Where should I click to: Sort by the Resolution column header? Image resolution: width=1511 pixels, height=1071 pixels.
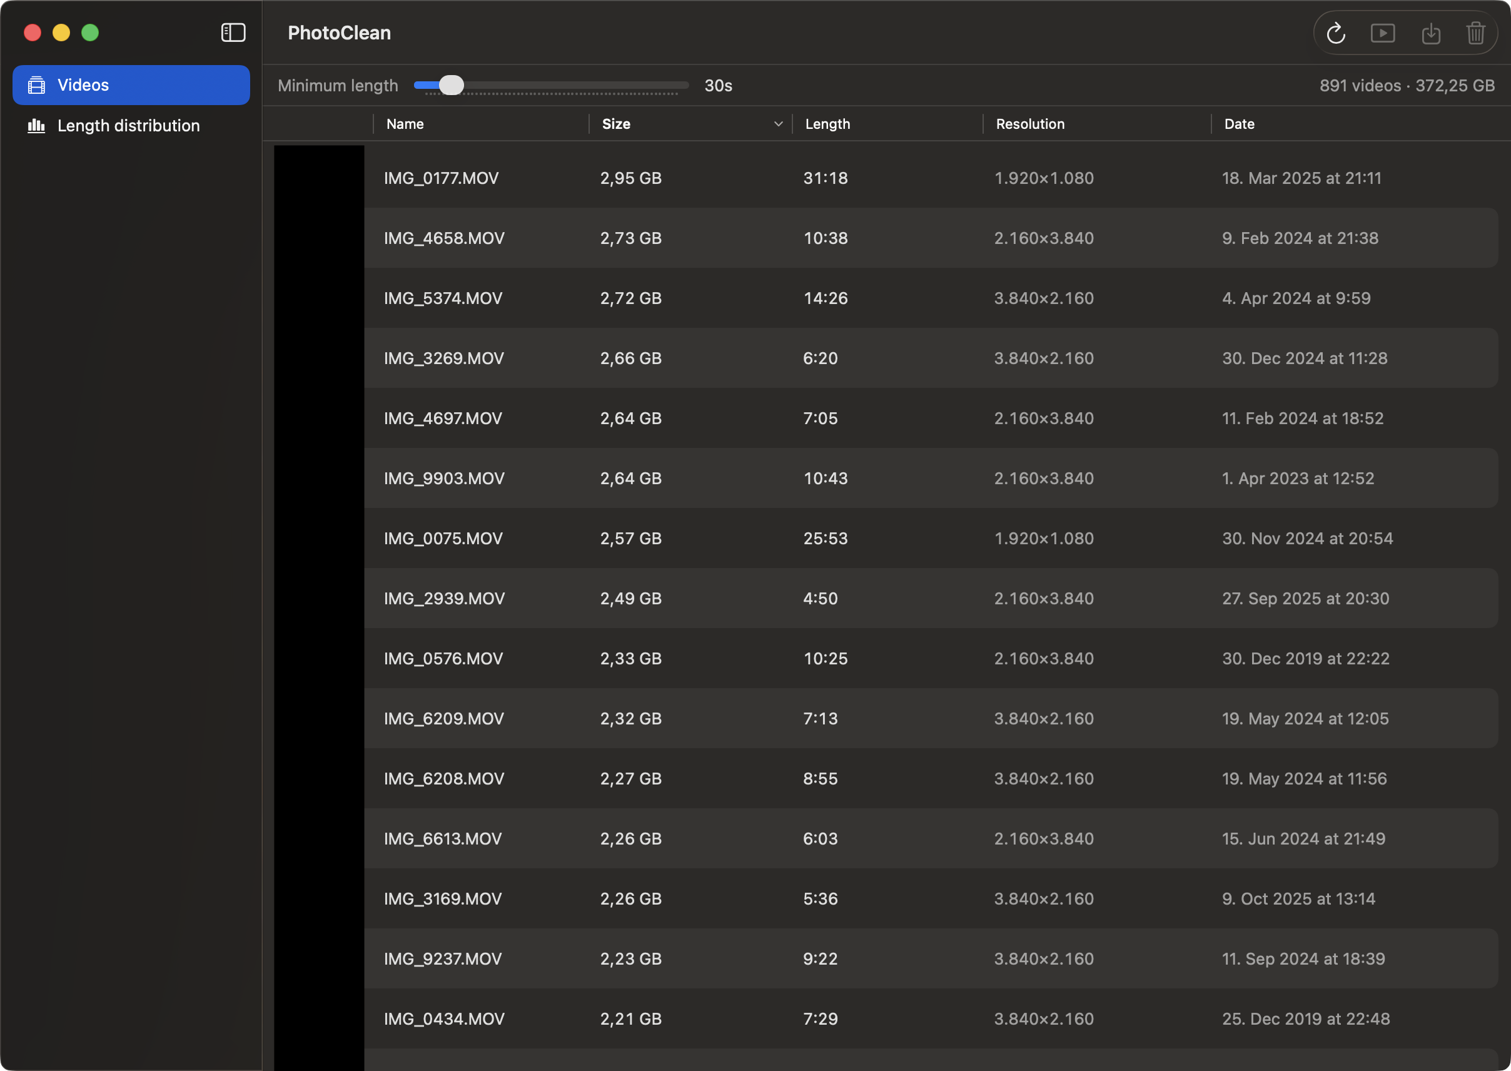(x=1031, y=124)
